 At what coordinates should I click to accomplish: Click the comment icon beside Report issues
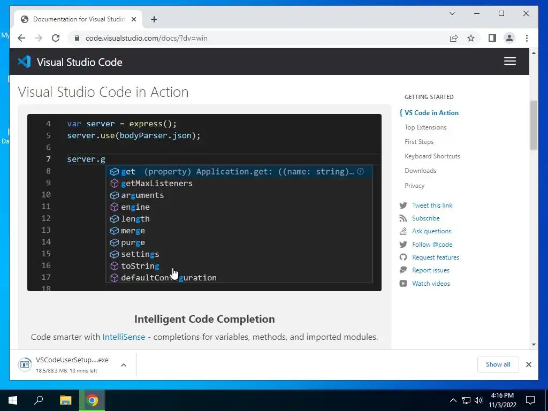(x=404, y=270)
